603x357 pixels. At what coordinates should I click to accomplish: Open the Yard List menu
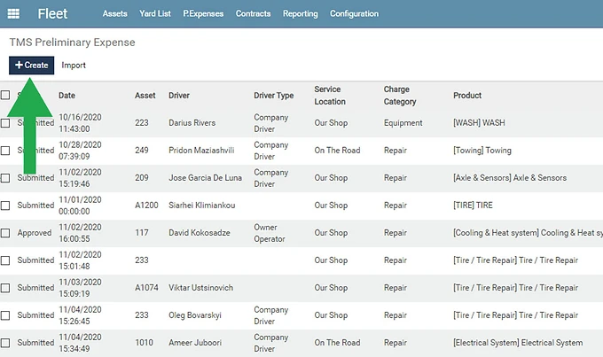[x=155, y=14]
